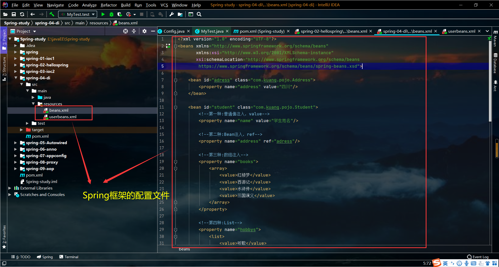Screen dimensions: 499x267
Task: Toggle the Database side tool window
Action: coord(495,63)
